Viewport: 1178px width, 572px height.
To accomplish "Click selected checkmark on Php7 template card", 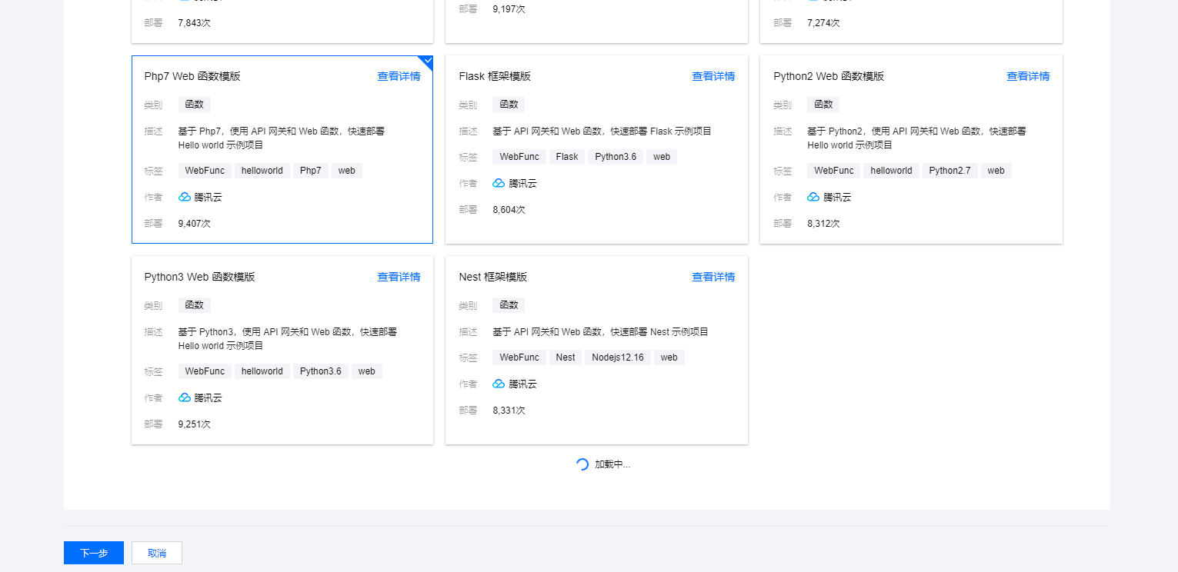I will pos(428,61).
